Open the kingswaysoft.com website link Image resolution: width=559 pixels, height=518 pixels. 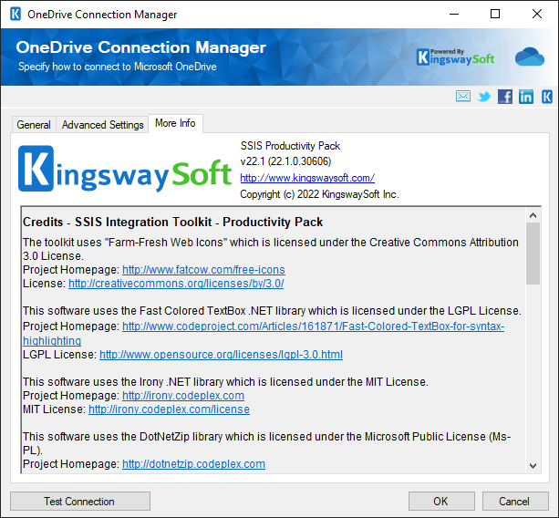307,178
